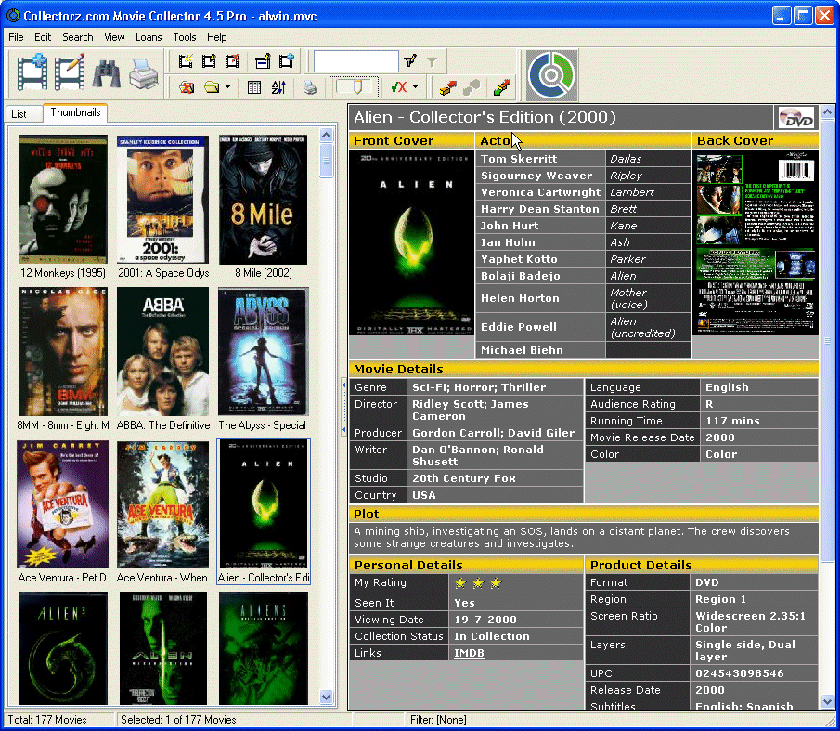840x731 pixels.
Task: Select the 2001: A Space Odyssey thumbnail
Action: (162, 206)
